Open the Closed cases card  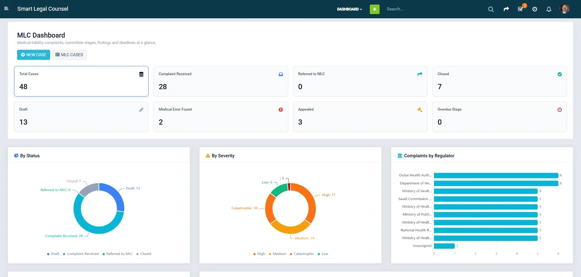[500, 81]
